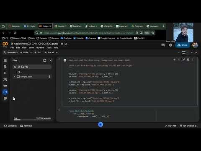This screenshot has height=151, width=201.
Task: Go back in the browser
Action: click(4, 33)
